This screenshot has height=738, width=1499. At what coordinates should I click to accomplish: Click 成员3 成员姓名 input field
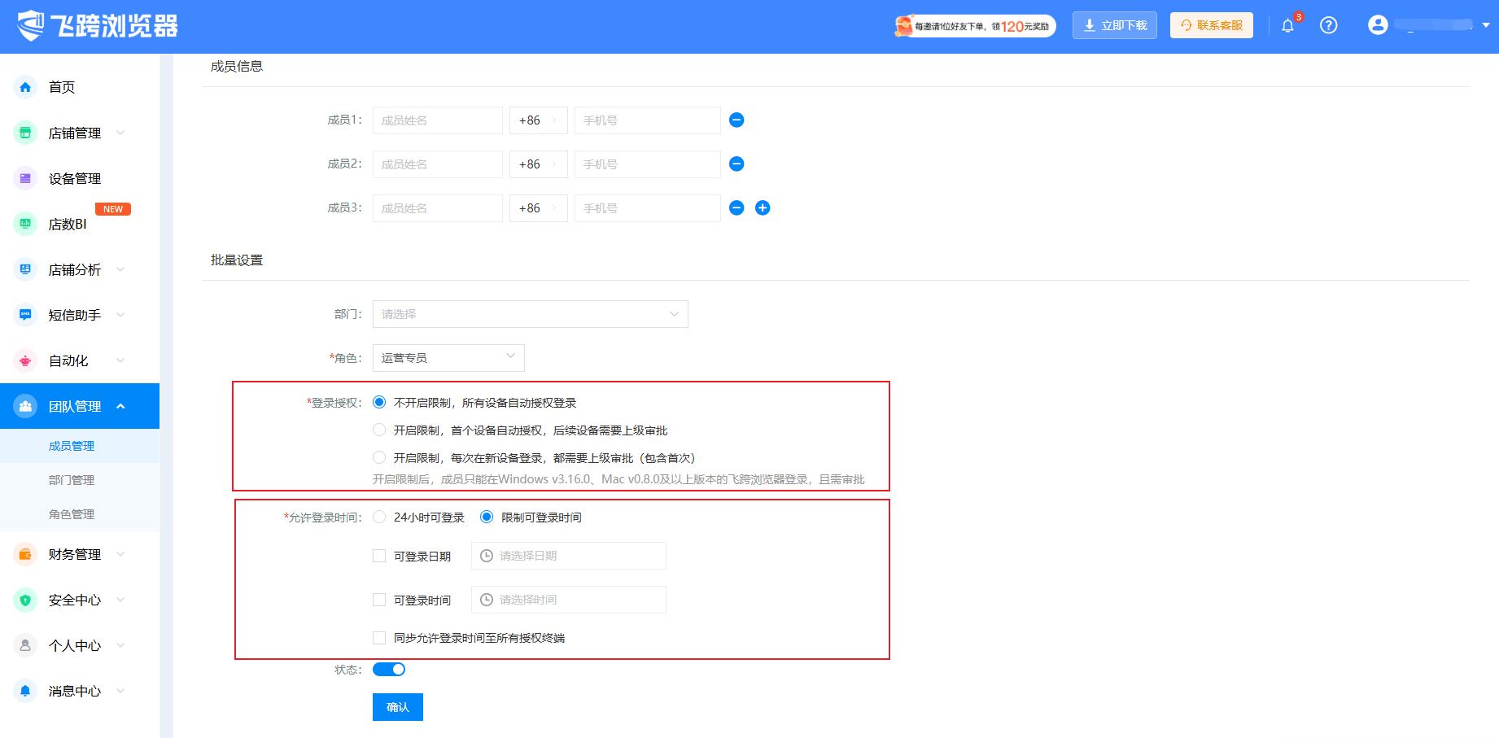coord(438,208)
